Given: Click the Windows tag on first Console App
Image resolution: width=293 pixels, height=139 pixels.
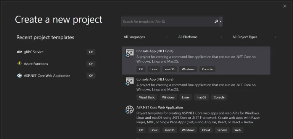Looking at the screenshot, I should coord(188,69).
